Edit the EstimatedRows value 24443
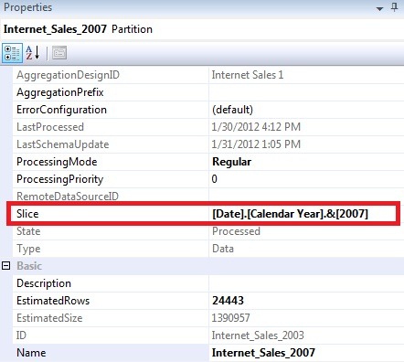Screen dimensions: 404x362 tap(228, 301)
